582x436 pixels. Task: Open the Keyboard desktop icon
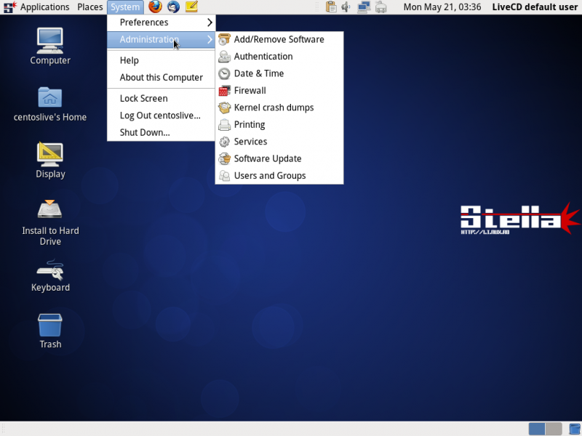coord(50,276)
